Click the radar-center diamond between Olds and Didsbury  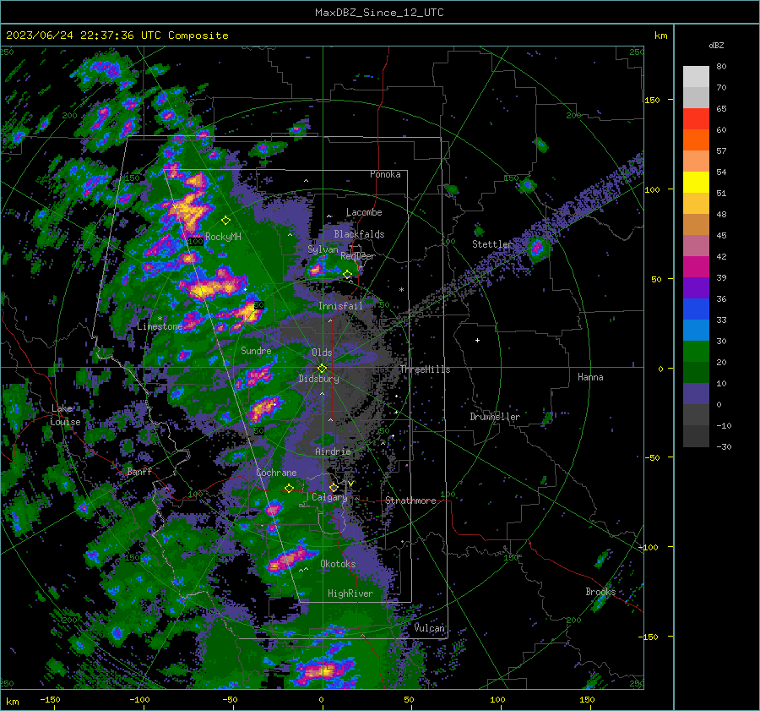point(322,369)
